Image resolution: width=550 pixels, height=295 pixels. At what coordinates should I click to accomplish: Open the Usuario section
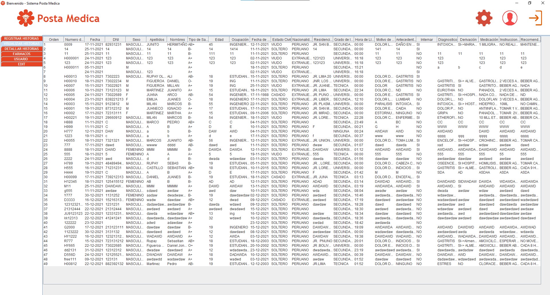point(21,59)
